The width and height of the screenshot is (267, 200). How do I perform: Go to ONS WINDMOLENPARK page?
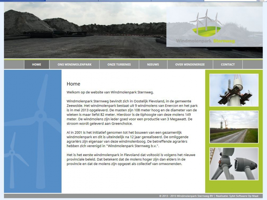(74, 64)
